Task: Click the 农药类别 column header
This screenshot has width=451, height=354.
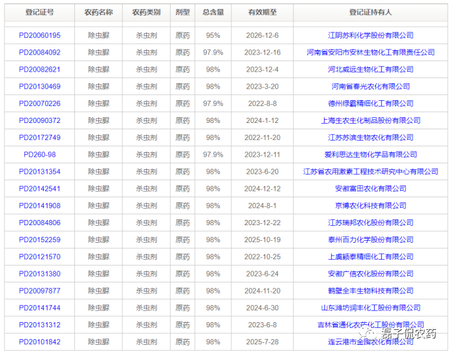Action: (147, 12)
